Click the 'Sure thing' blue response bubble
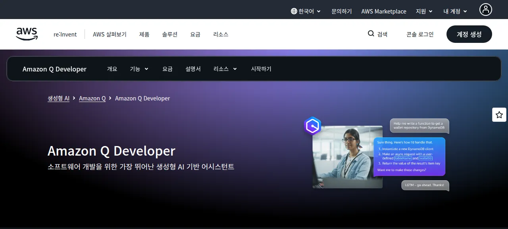The height and width of the screenshot is (229, 508). coord(410,157)
